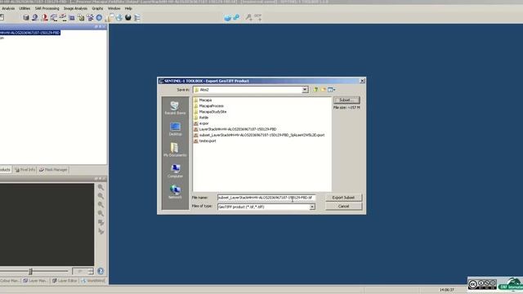Open the Help menu
The width and height of the screenshot is (523, 294).
coord(128,8)
